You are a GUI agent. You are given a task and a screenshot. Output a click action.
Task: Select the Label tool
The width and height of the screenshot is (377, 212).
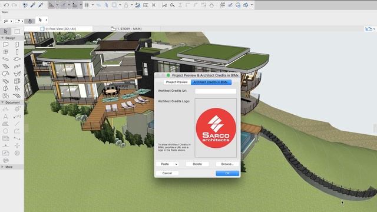pyautogui.click(x=17, y=117)
